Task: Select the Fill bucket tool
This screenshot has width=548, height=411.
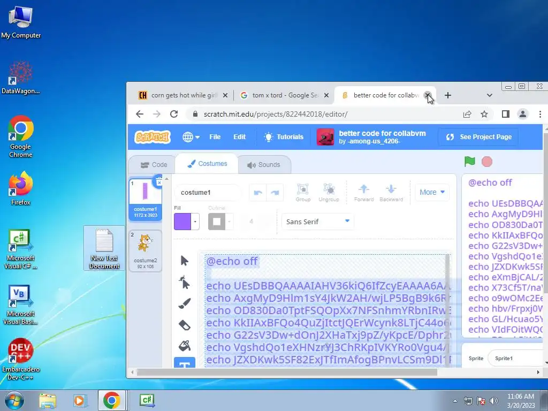Action: pyautogui.click(x=184, y=346)
